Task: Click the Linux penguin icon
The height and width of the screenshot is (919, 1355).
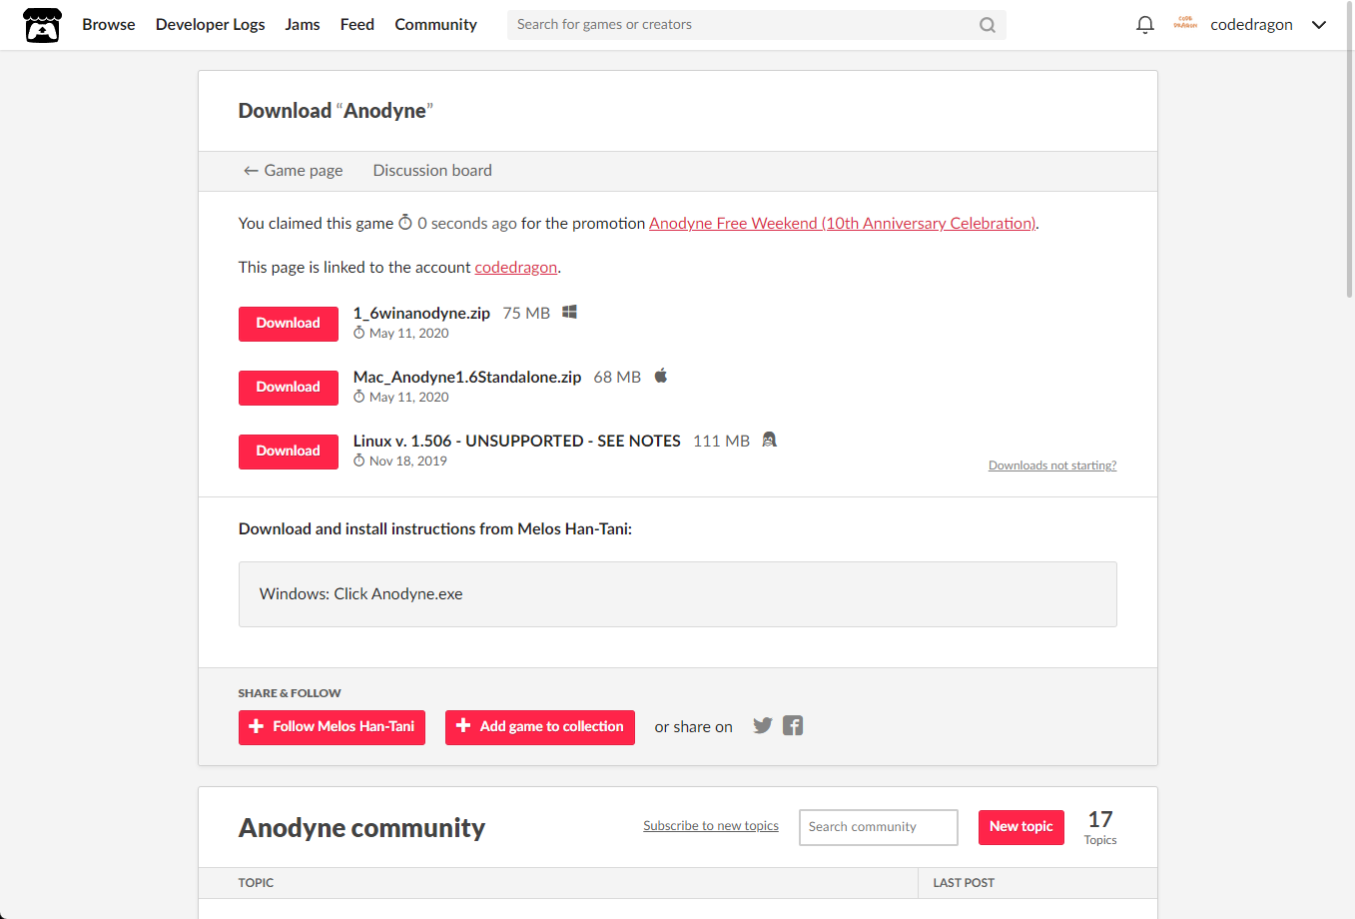Action: pos(769,440)
